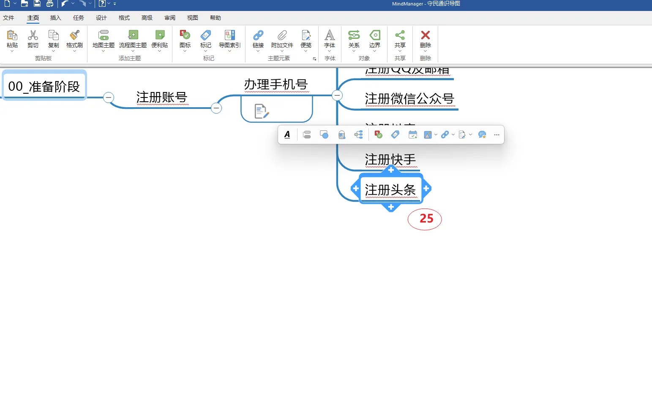Add subtopic with right plus on 注册头条

426,189
